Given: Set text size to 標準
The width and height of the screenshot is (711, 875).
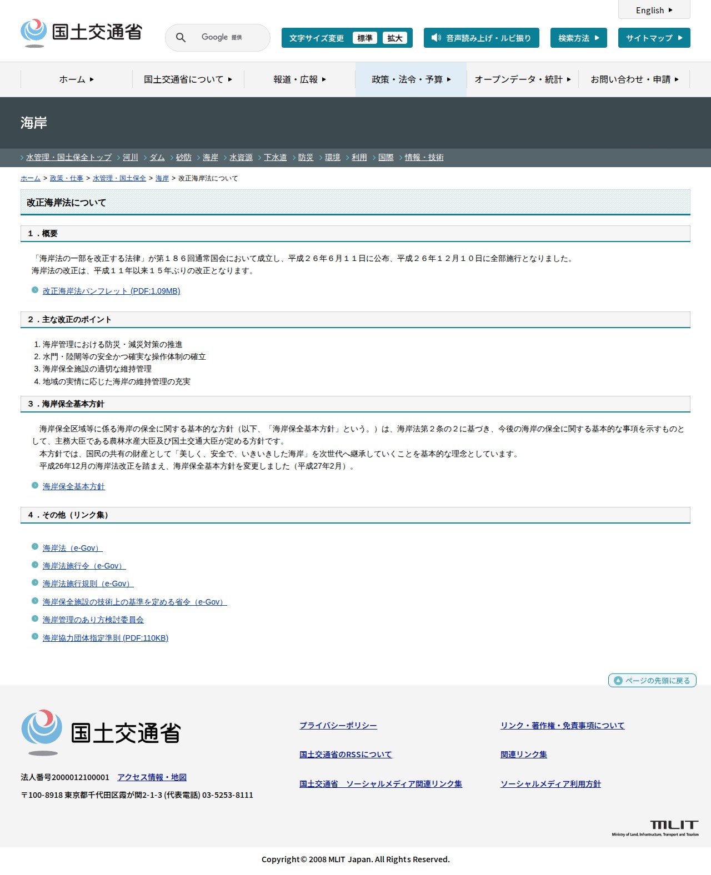Looking at the screenshot, I should (x=365, y=38).
